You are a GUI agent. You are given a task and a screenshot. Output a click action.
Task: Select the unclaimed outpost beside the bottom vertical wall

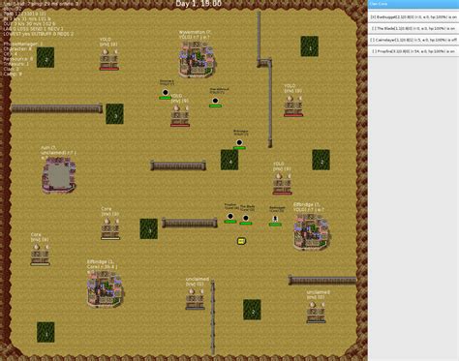(195, 299)
